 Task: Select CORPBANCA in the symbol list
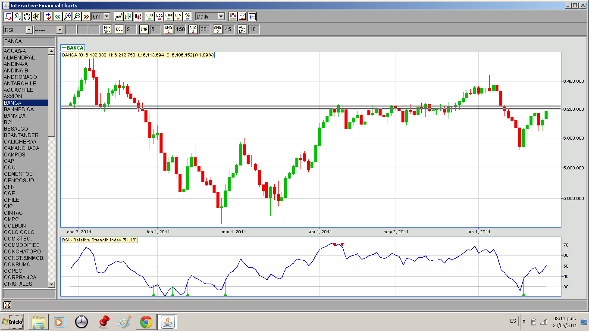[x=26, y=278]
